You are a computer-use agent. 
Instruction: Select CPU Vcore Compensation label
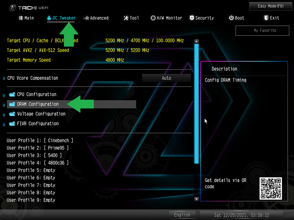(33, 78)
